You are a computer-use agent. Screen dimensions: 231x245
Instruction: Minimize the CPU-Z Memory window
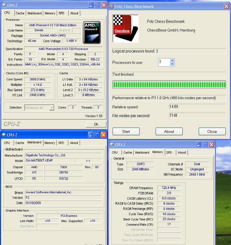coord(199,144)
